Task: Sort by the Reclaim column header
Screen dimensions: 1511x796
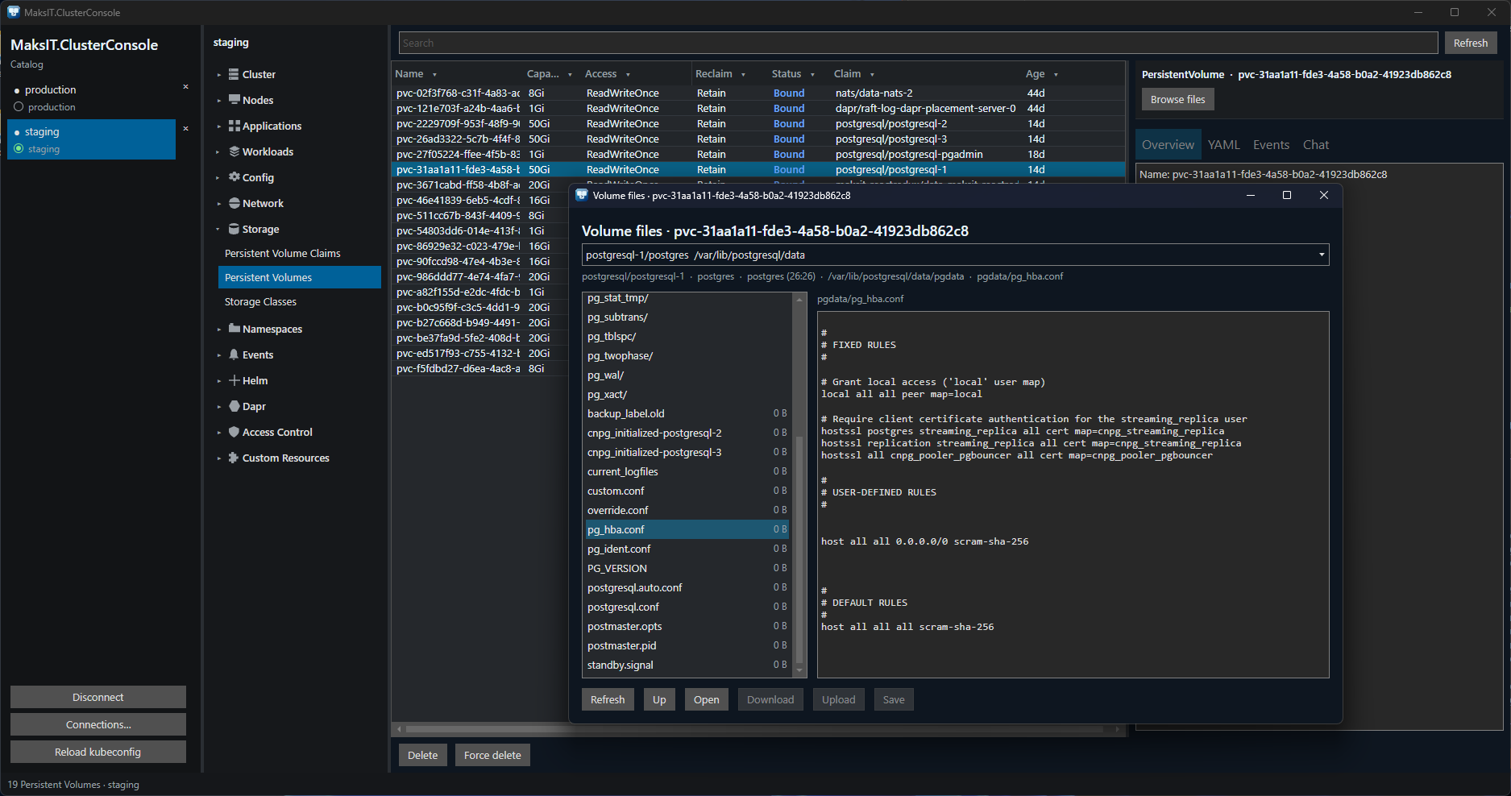Action: (714, 73)
